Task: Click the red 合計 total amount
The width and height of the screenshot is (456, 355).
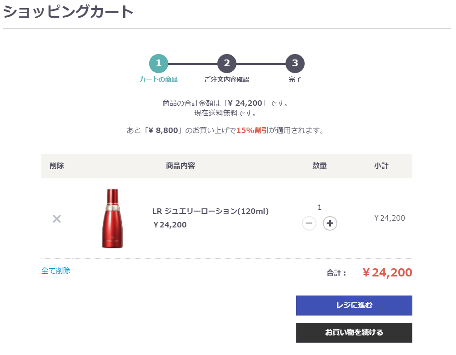Action: coord(387,272)
